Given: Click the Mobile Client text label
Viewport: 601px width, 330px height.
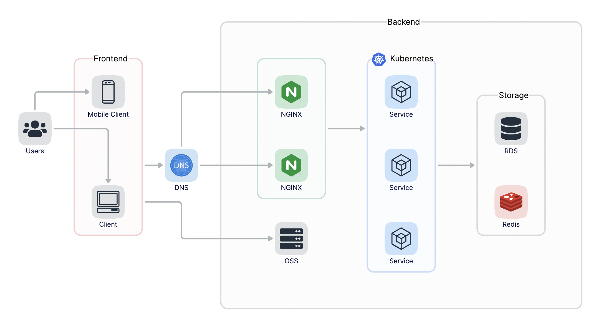Looking at the screenshot, I should pos(108,114).
